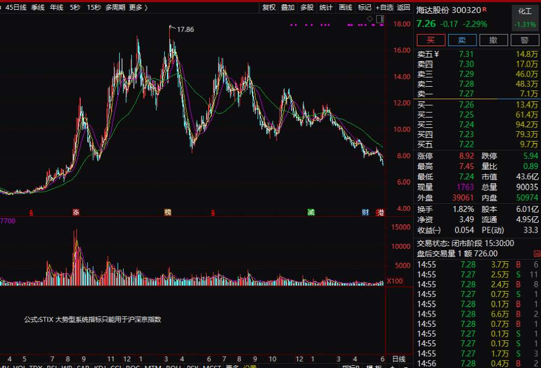This screenshot has height=368, width=541.
Task: Click the blue 卖 sell button
Action: coord(462,40)
